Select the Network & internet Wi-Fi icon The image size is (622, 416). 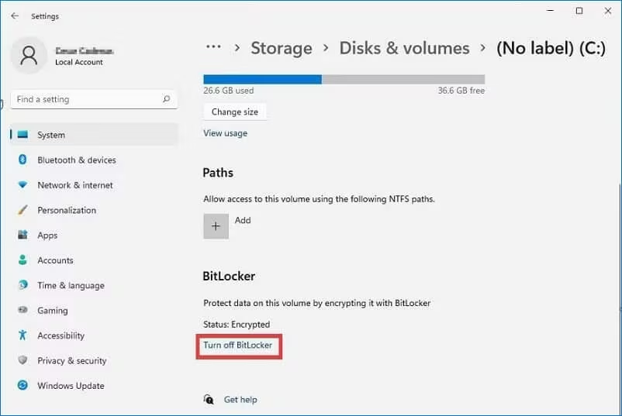(22, 184)
